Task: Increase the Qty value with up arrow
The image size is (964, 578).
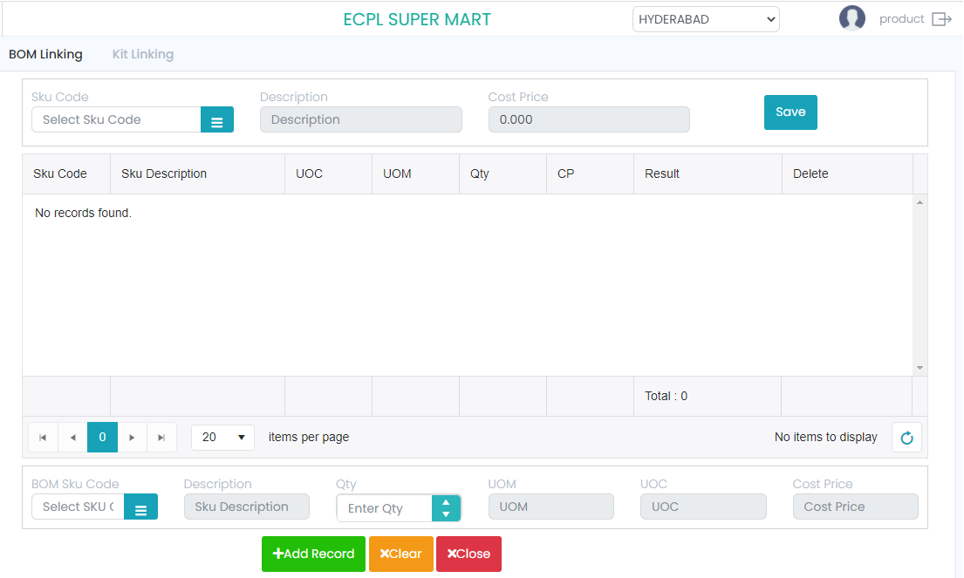Action: click(446, 502)
